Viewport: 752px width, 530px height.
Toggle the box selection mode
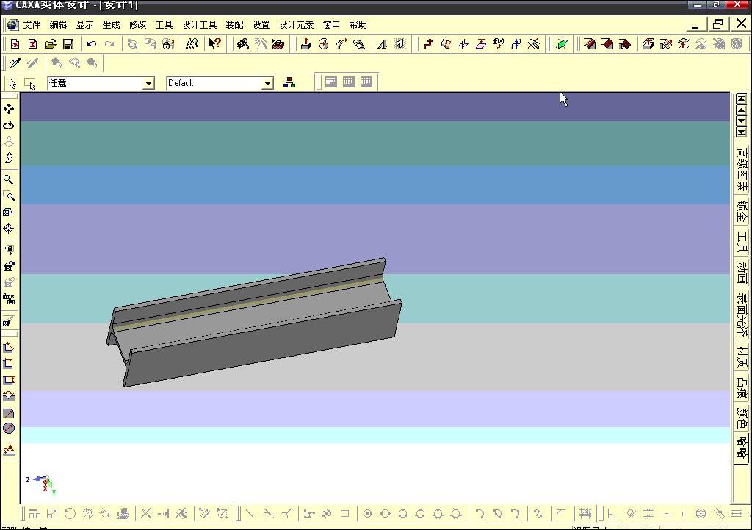click(29, 84)
